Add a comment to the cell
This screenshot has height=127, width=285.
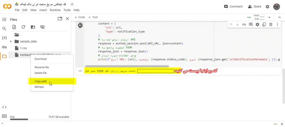point(251,25)
